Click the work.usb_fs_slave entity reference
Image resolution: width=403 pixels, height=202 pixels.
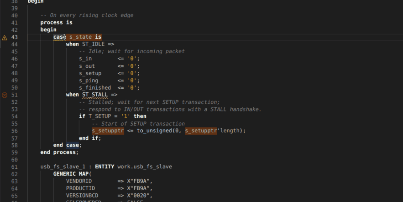(145, 167)
